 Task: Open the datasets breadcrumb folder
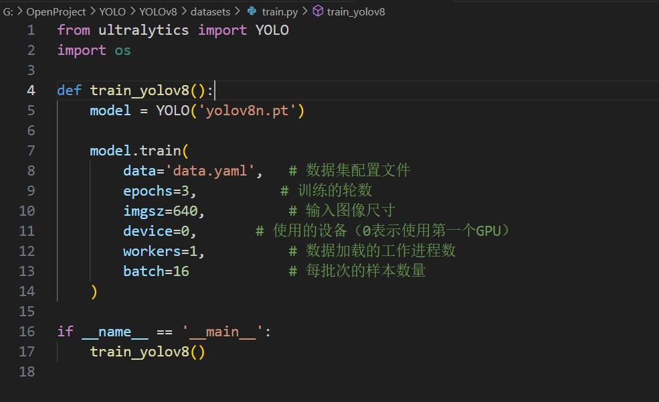coord(210,12)
